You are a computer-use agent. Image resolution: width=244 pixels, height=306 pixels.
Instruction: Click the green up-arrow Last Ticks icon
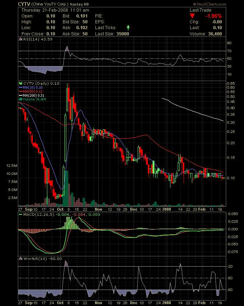tap(128, 27)
